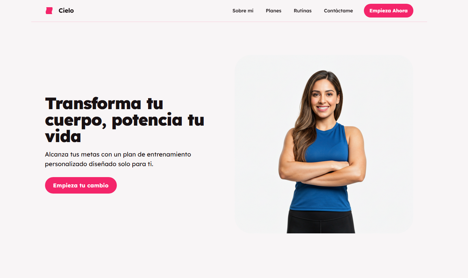This screenshot has height=278, width=468.
Task: Click the Empieza tu cambio button
Action: [81, 185]
